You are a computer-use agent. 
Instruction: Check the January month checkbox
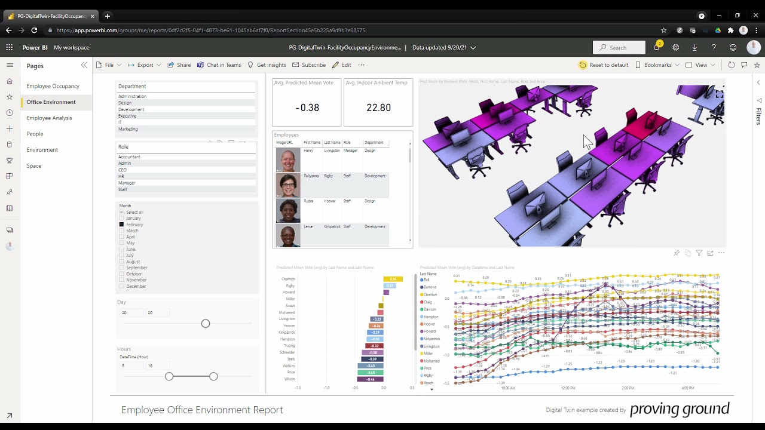(122, 218)
